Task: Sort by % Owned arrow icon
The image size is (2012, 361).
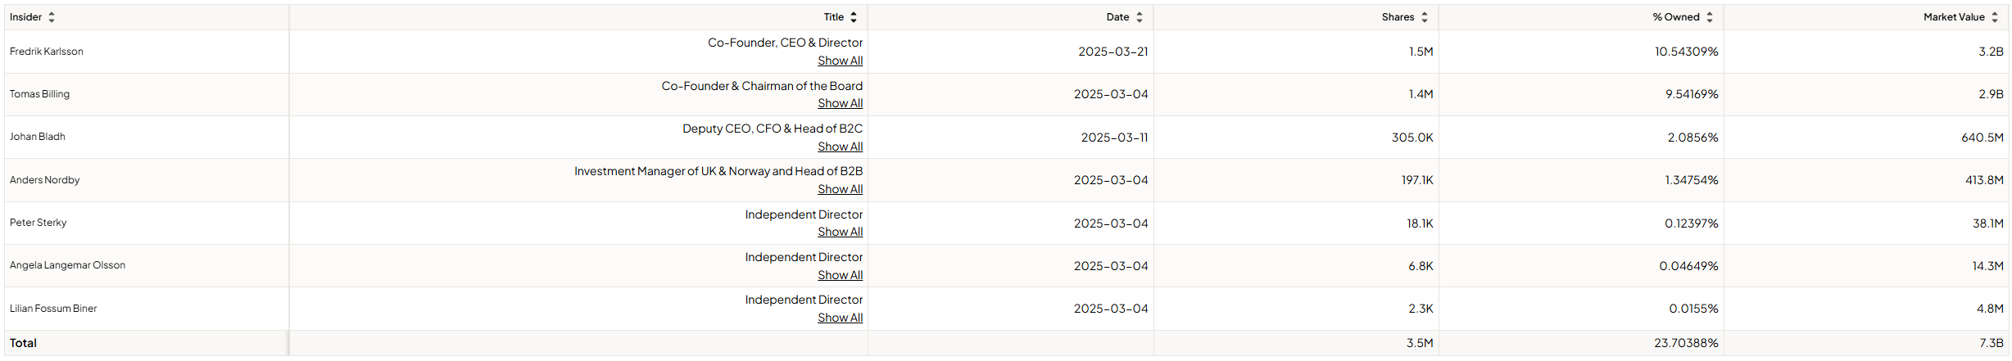Action: click(x=1710, y=17)
